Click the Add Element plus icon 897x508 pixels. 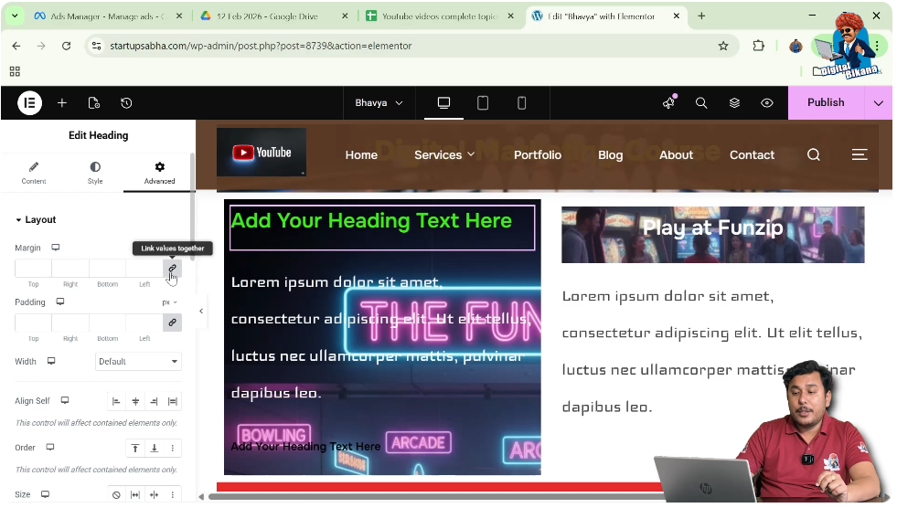pyautogui.click(x=62, y=103)
